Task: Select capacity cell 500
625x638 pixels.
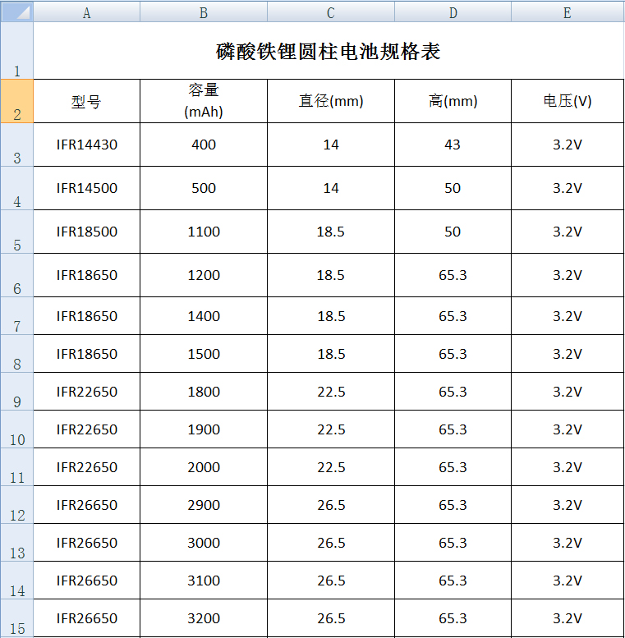Action: 204,188
